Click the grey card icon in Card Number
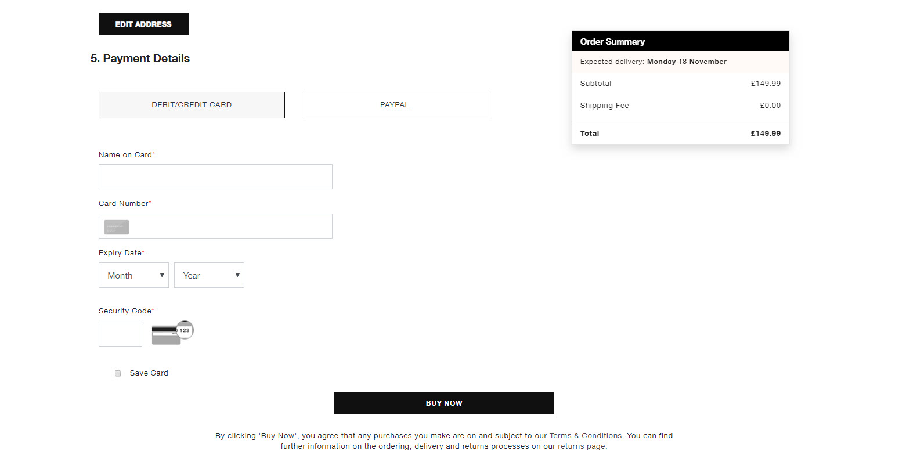Image resolution: width=917 pixels, height=469 pixels. (x=117, y=227)
